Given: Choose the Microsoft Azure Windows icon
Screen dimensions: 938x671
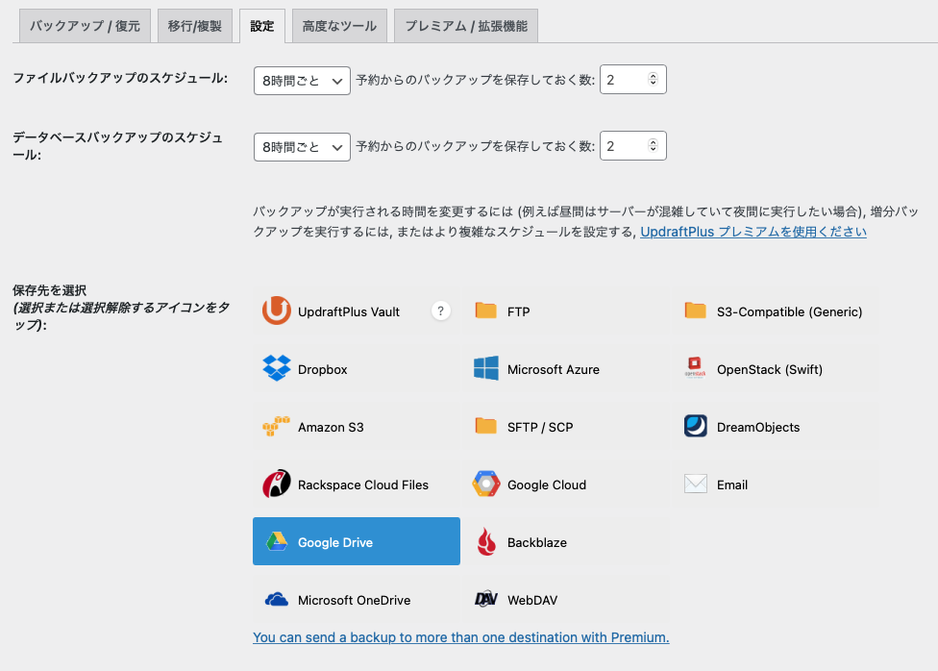Looking at the screenshot, I should (x=485, y=368).
